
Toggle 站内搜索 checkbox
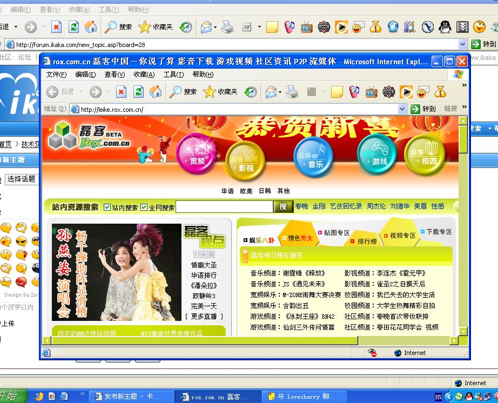[107, 207]
